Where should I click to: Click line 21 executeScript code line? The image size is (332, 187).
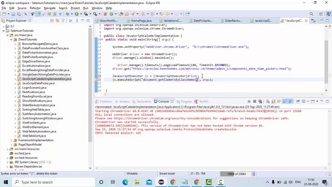[162, 79]
